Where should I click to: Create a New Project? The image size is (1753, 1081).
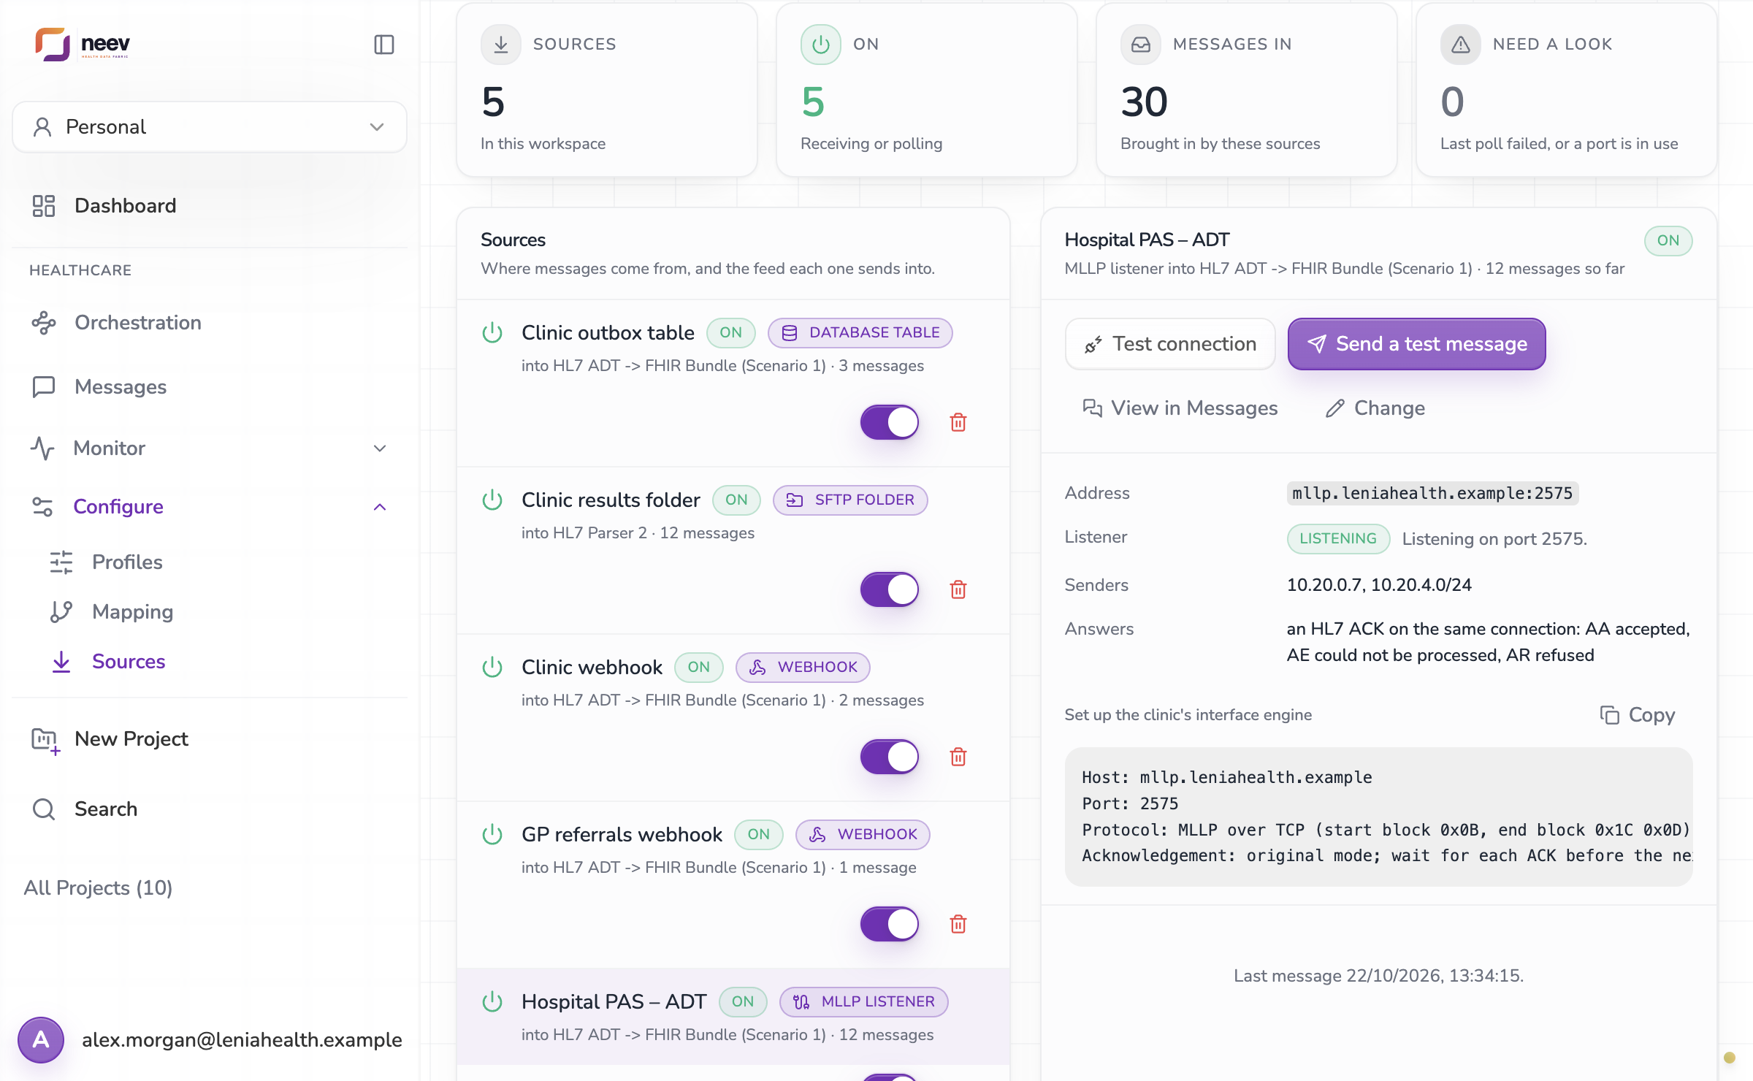click(x=210, y=739)
